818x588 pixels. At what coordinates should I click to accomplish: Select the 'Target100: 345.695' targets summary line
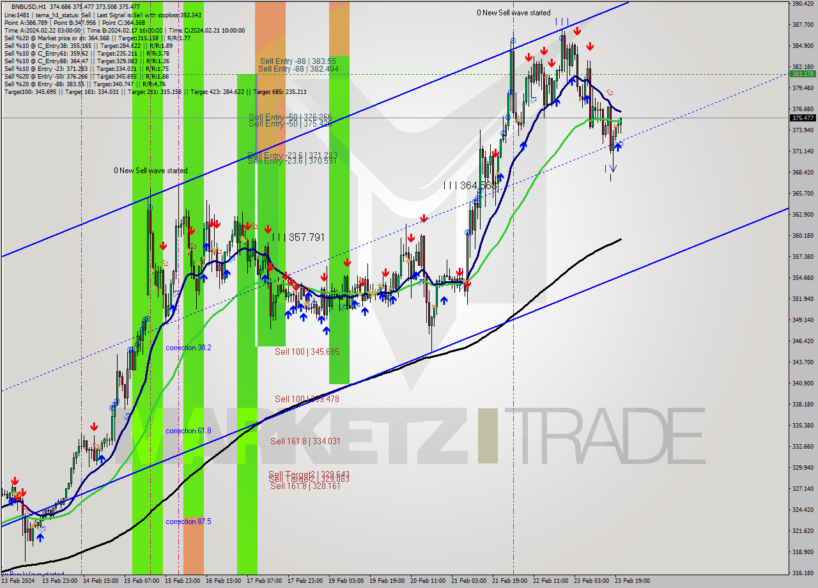[155, 91]
